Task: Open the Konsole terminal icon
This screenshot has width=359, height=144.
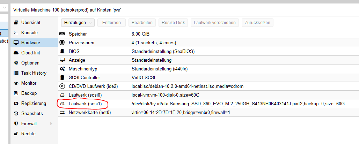Action: (16, 33)
